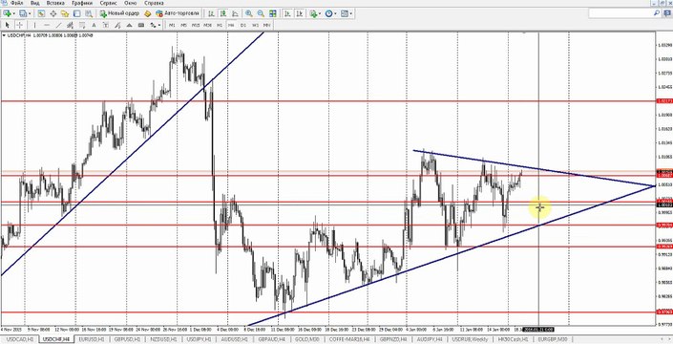The width and height of the screenshot is (673, 344).
Task: Open the chat messages icon
Action: [666, 13]
